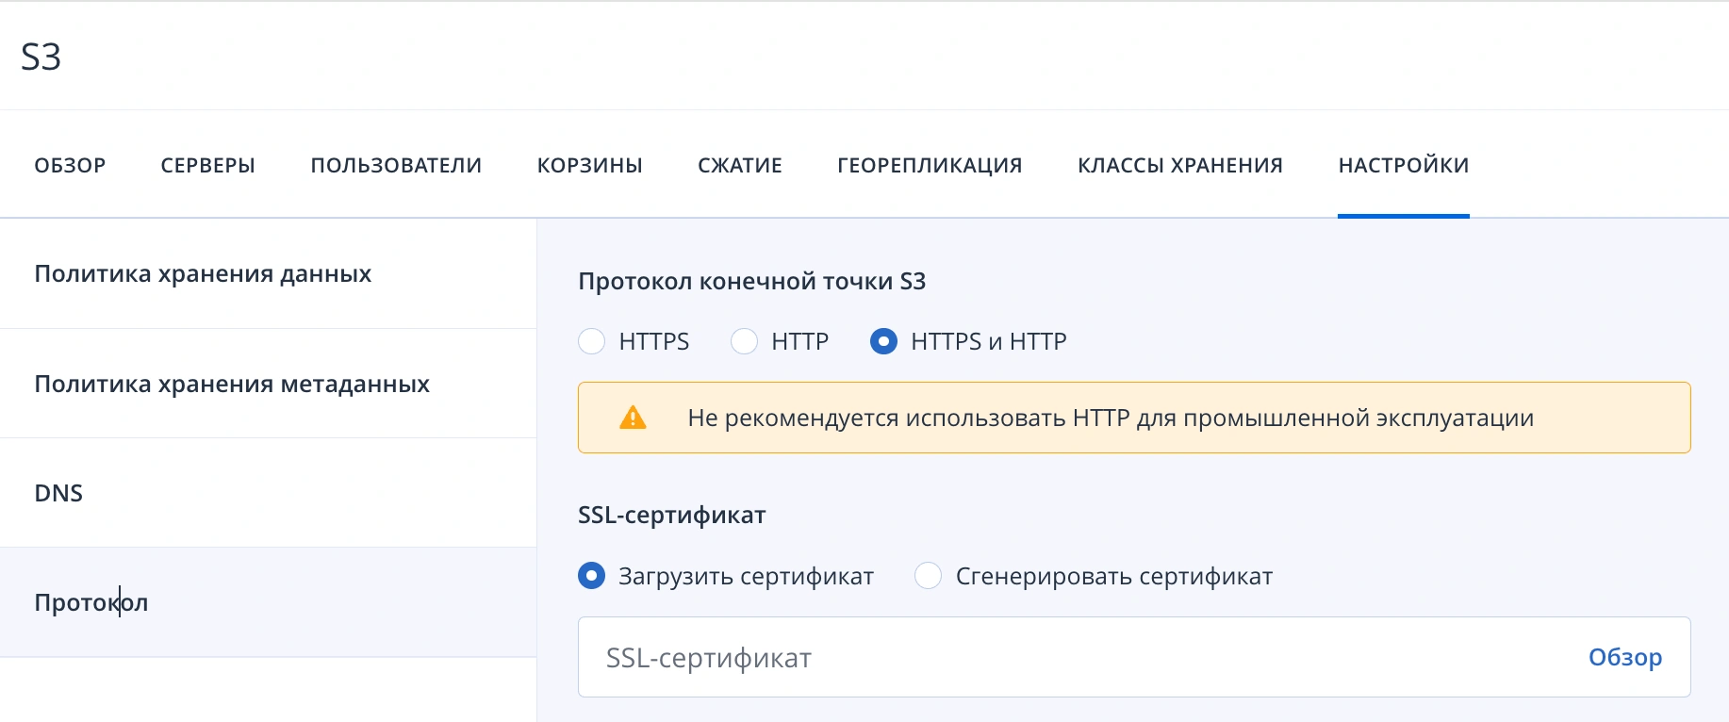The height and width of the screenshot is (722, 1729).
Task: Select the HTTP protocol radio button
Action: pos(745,341)
